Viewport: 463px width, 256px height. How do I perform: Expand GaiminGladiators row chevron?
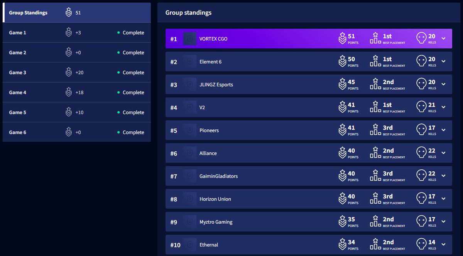click(443, 176)
